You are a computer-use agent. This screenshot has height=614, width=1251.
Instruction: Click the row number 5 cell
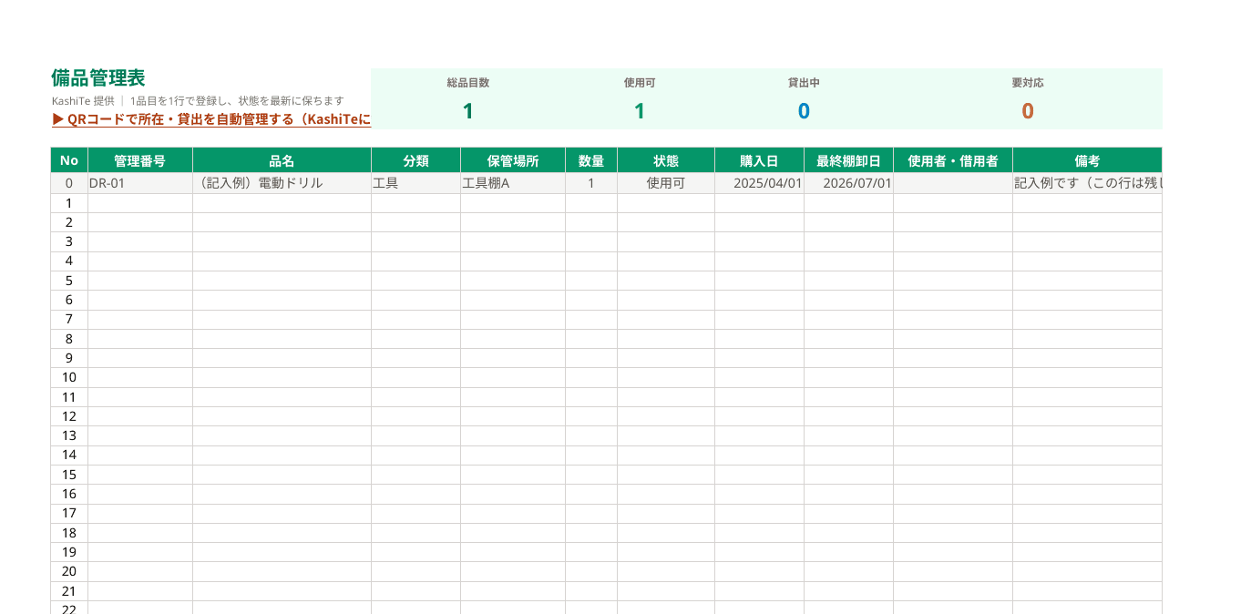pos(69,281)
